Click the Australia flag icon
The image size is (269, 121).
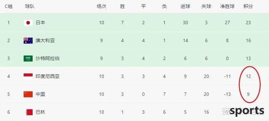28,40
